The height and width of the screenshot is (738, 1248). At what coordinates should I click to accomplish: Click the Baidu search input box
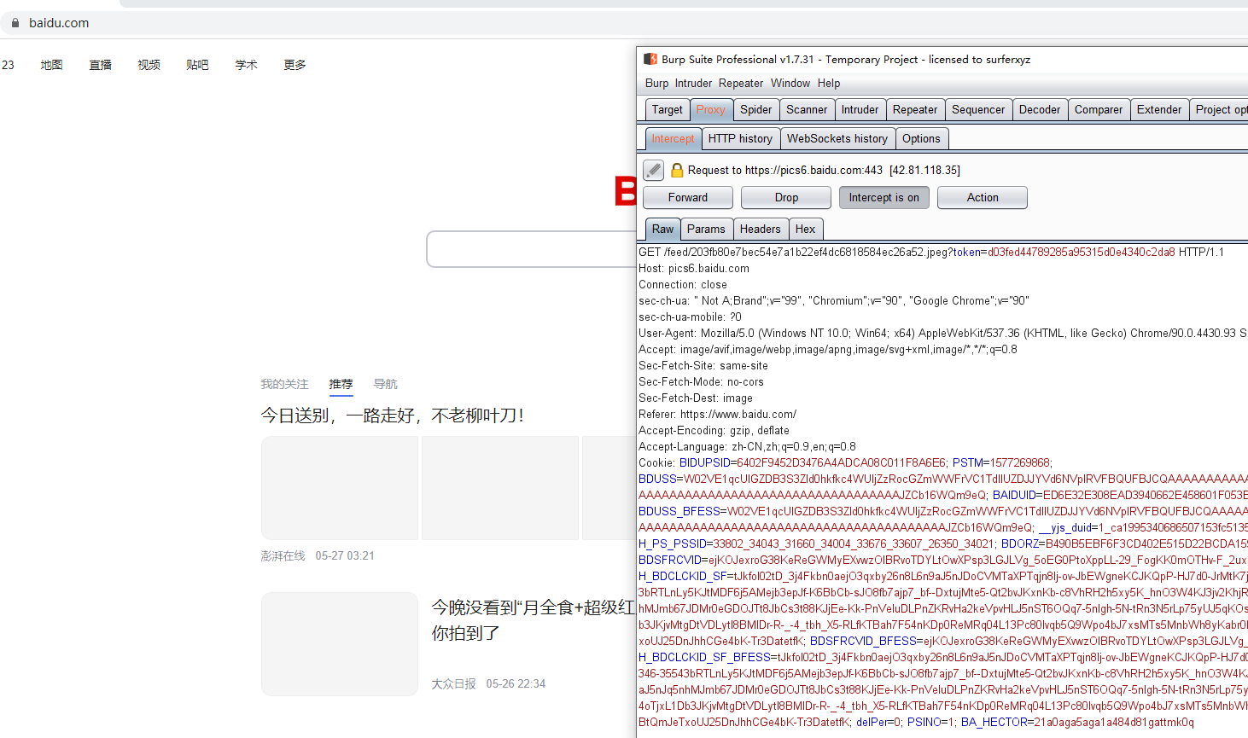tap(532, 249)
